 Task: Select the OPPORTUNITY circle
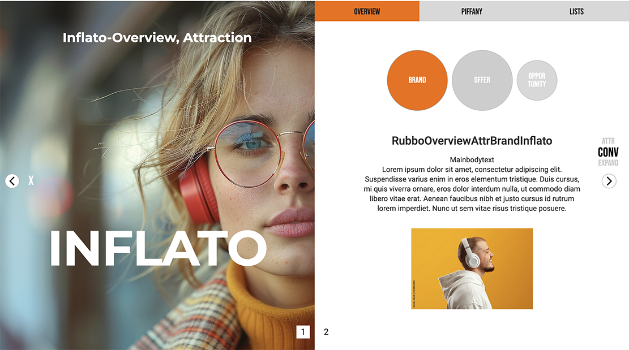(x=537, y=80)
